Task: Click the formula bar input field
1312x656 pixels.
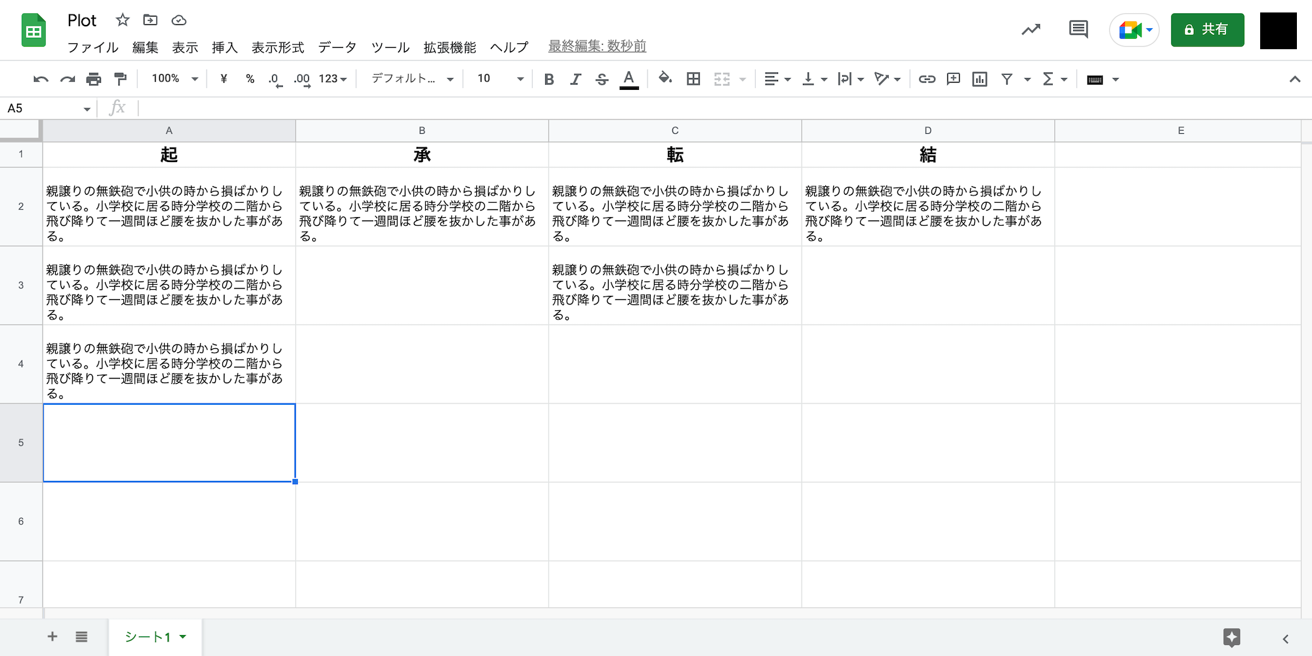Action: 722,108
